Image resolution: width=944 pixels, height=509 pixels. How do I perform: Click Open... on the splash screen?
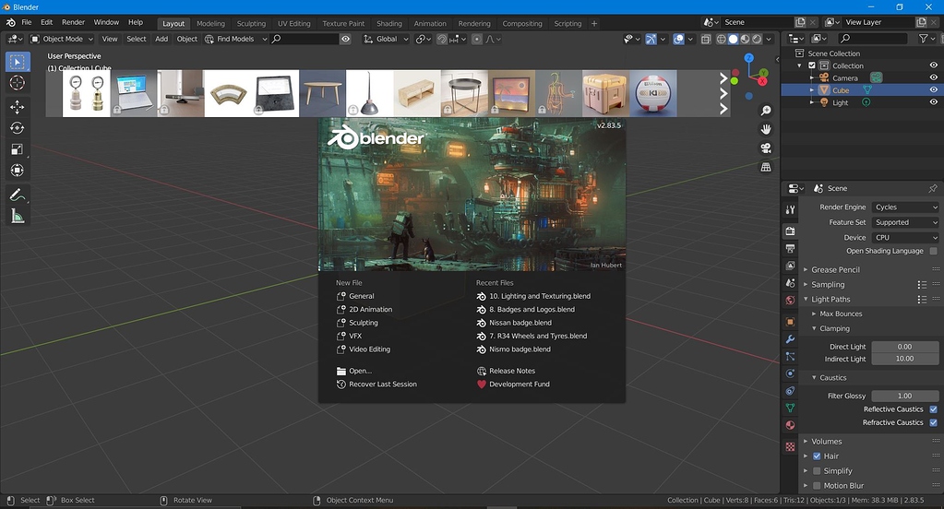tap(360, 371)
